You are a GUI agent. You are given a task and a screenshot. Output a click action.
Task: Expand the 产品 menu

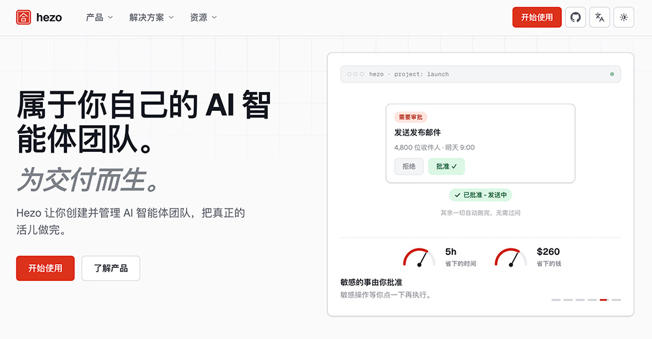99,18
